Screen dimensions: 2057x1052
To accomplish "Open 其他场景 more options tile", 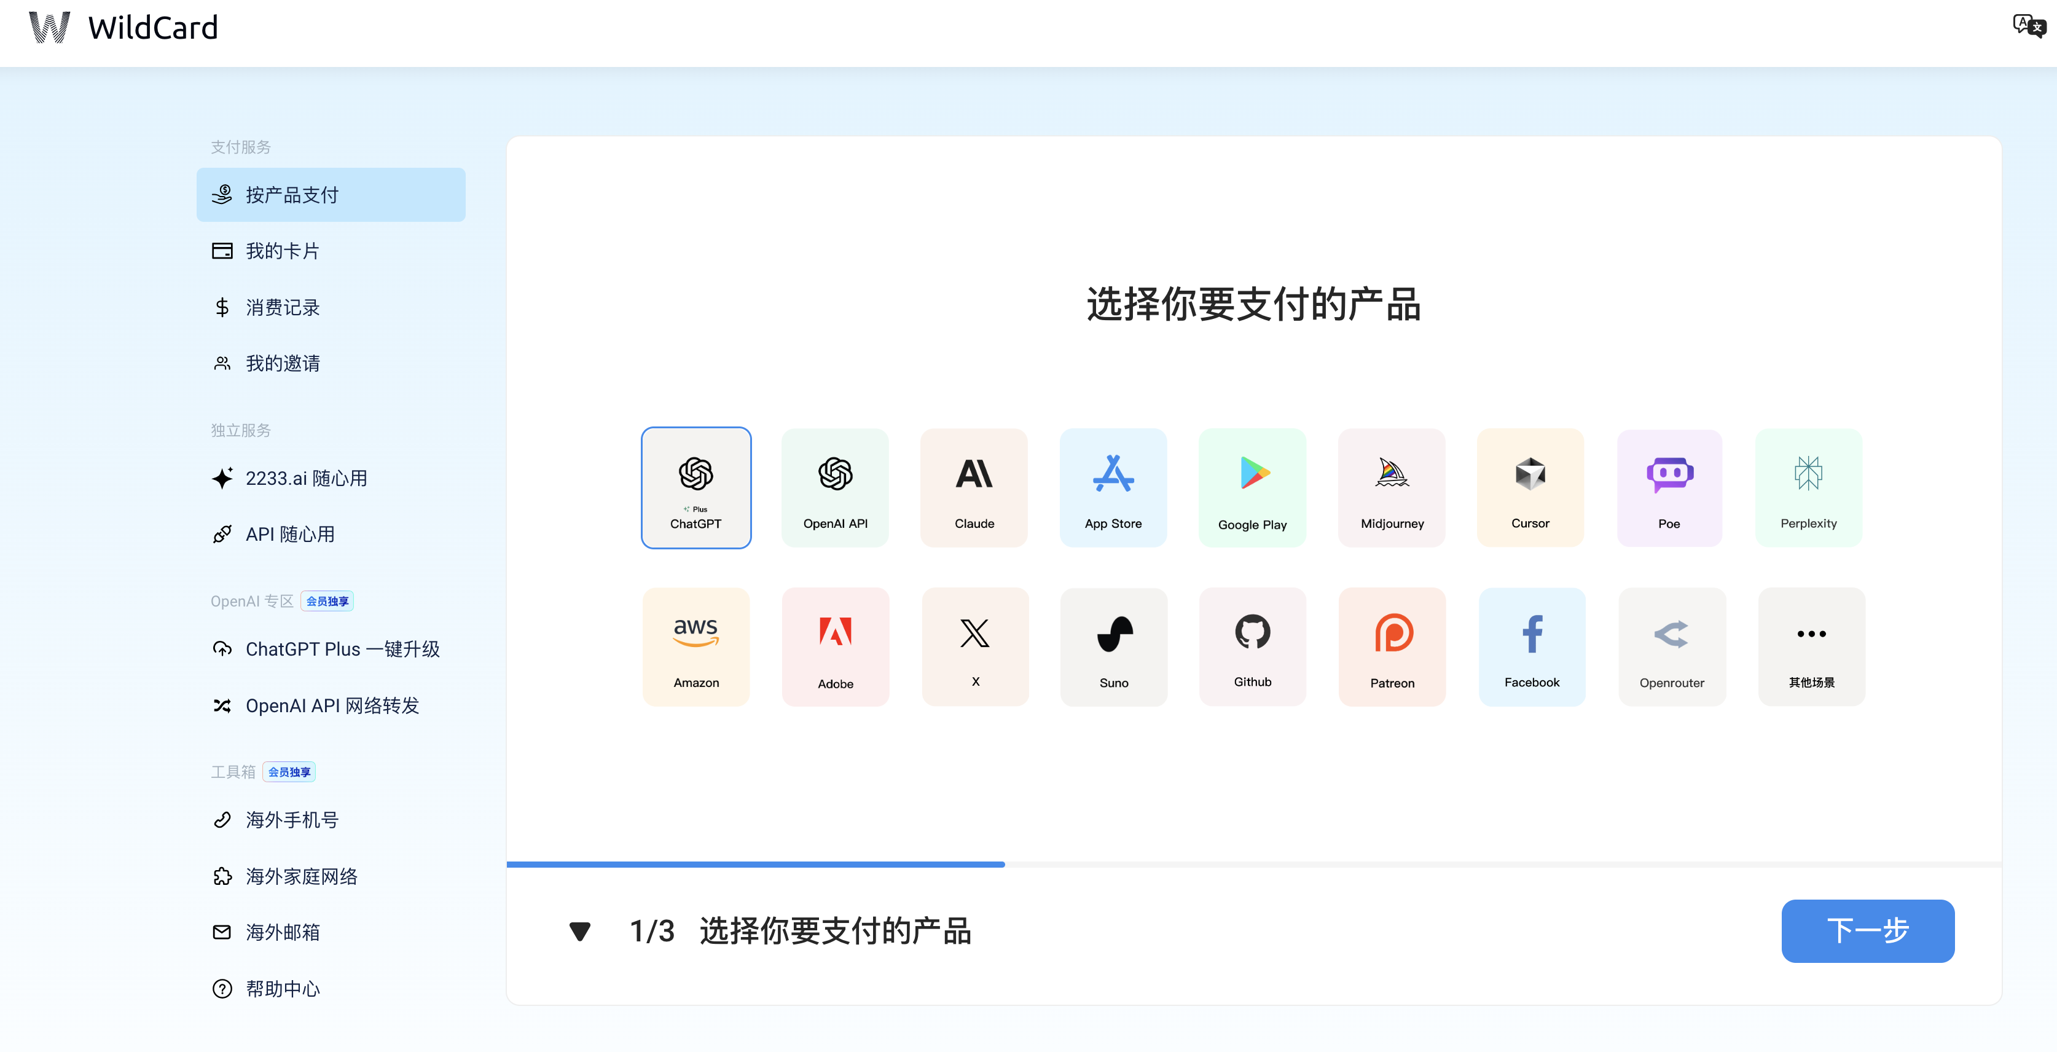I will click(x=1810, y=646).
